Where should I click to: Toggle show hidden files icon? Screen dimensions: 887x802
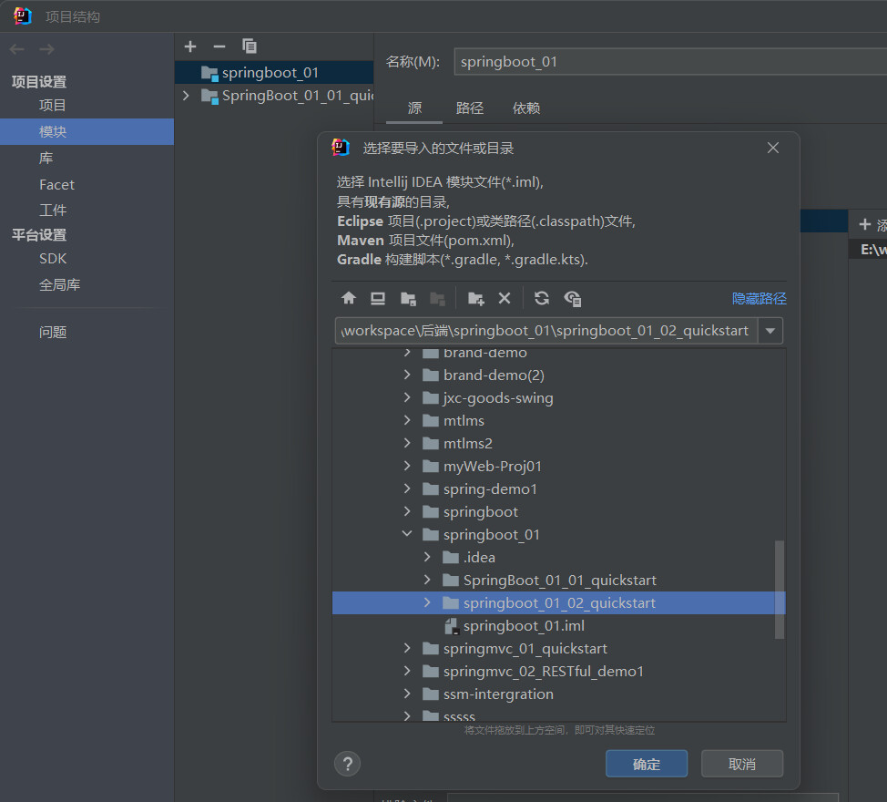573,298
